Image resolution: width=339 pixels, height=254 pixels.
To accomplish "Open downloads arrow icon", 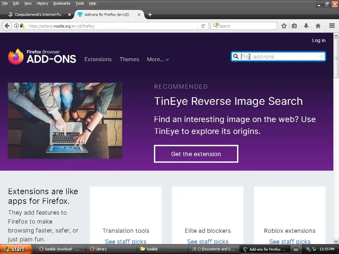I will tap(306, 26).
